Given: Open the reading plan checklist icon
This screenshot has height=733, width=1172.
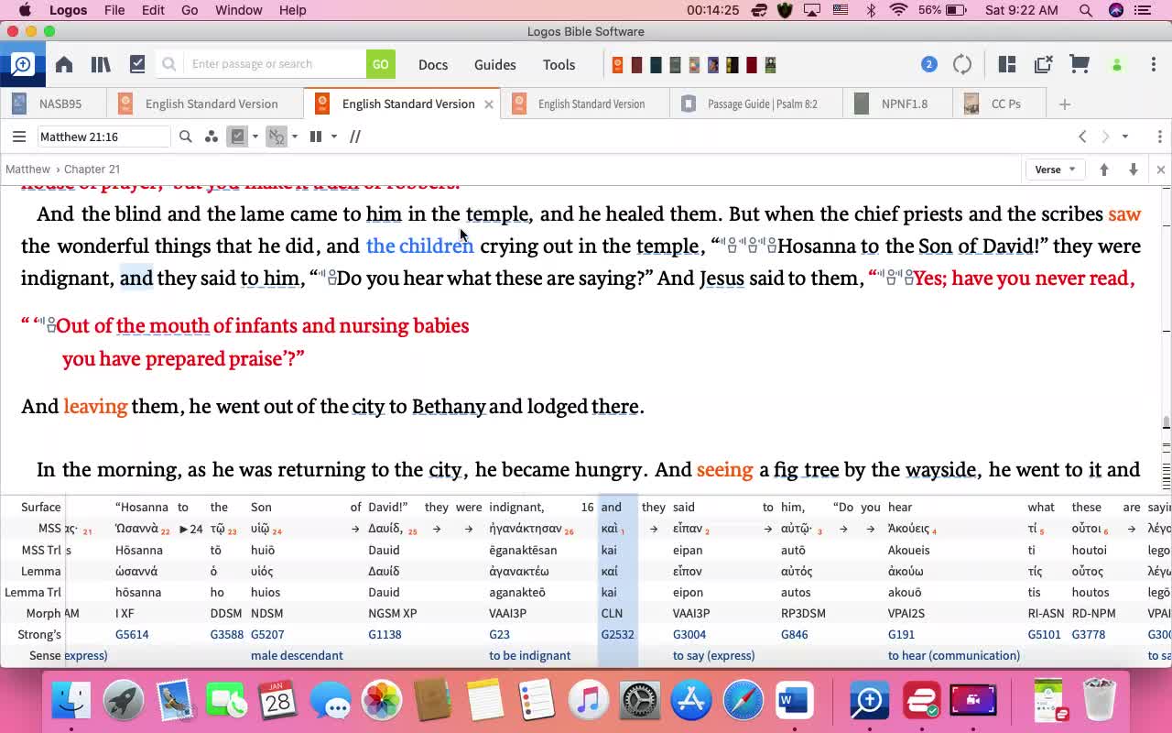Looking at the screenshot, I should click(x=137, y=64).
